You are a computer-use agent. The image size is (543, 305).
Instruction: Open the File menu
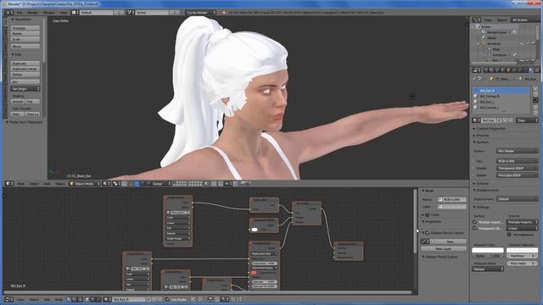click(x=20, y=13)
